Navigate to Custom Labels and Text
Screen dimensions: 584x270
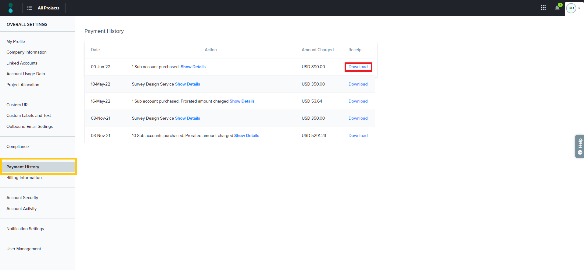(x=29, y=115)
